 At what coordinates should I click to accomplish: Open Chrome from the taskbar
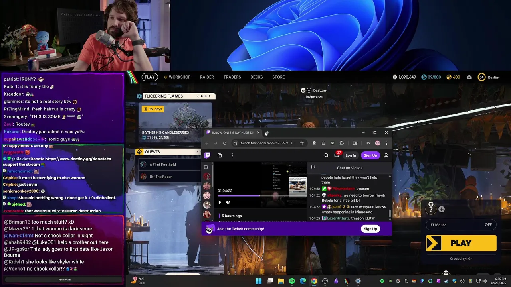coord(314,281)
